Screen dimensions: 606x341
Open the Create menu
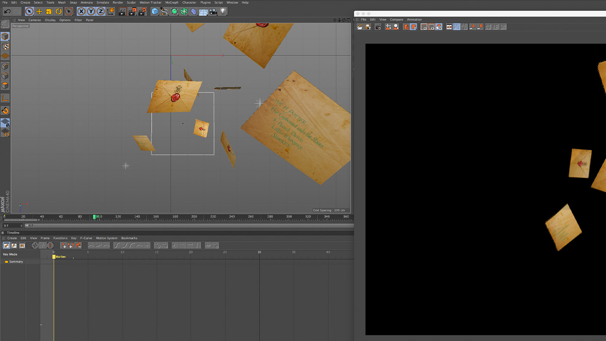(26, 3)
